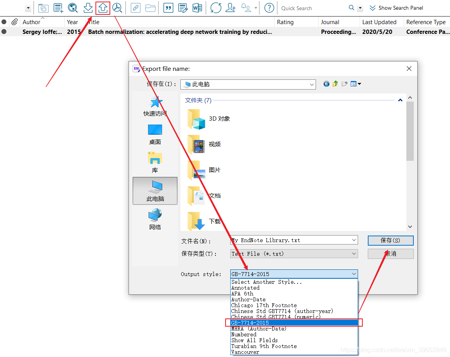Toggle read status dot of Sergey Ioffe reference
This screenshot has width=450, height=357.
click(x=4, y=32)
